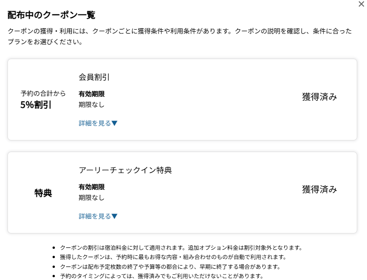This screenshot has width=367, height=280.
Task: Select the 会員割引 coupon title
Action: 94,77
